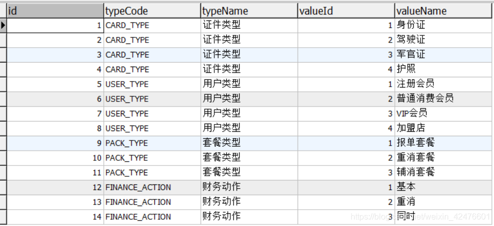494x226 pixels.
Task: Select the PACK_TYPE cell in row 11
Action: point(152,173)
